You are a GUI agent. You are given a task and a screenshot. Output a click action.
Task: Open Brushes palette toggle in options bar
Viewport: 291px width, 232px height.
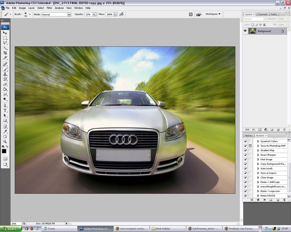coord(191,14)
